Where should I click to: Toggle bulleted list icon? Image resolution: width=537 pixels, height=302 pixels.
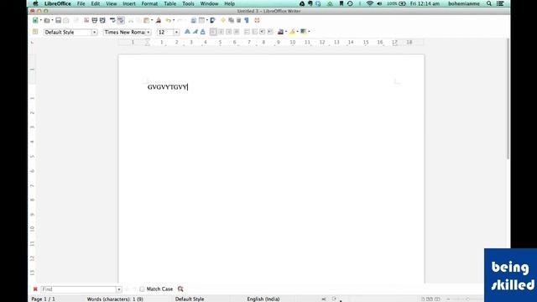click(254, 32)
